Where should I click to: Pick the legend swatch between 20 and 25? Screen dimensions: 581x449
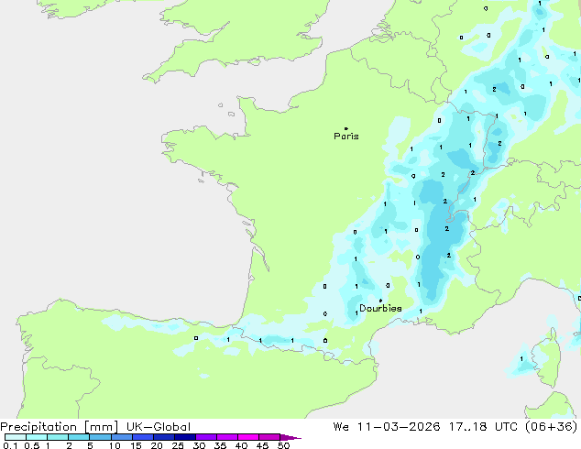click(x=164, y=437)
